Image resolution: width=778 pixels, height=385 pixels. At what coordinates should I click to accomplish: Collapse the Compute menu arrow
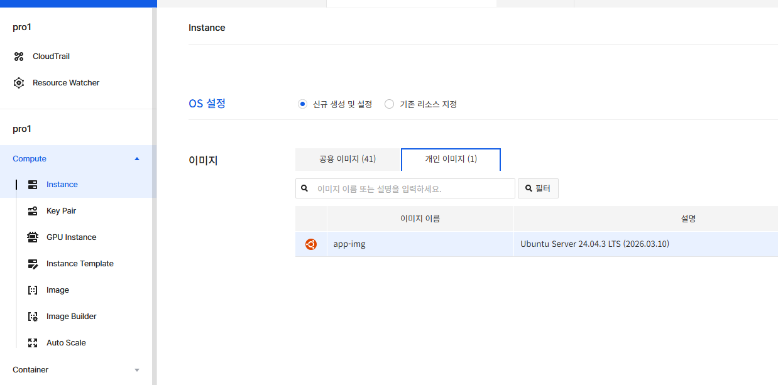click(x=137, y=159)
